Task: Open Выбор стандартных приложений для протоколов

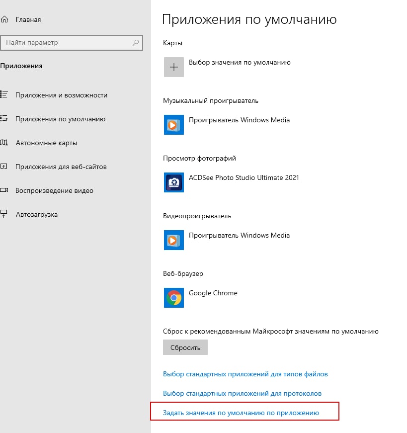Action: pos(242,394)
